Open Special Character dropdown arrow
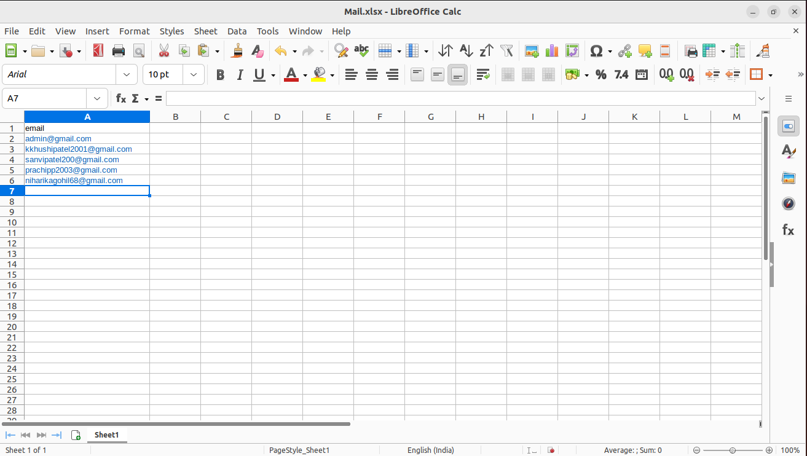Viewport: 807px width, 456px height. 610,52
